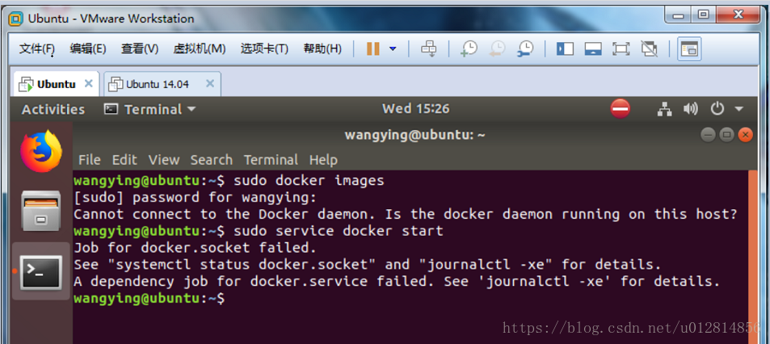Click the wired network status icon
770x344 pixels.
point(664,109)
